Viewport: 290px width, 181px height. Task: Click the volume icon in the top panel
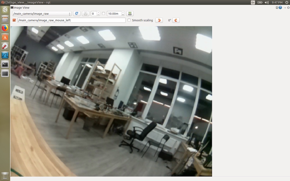pyautogui.click(x=266, y=2)
